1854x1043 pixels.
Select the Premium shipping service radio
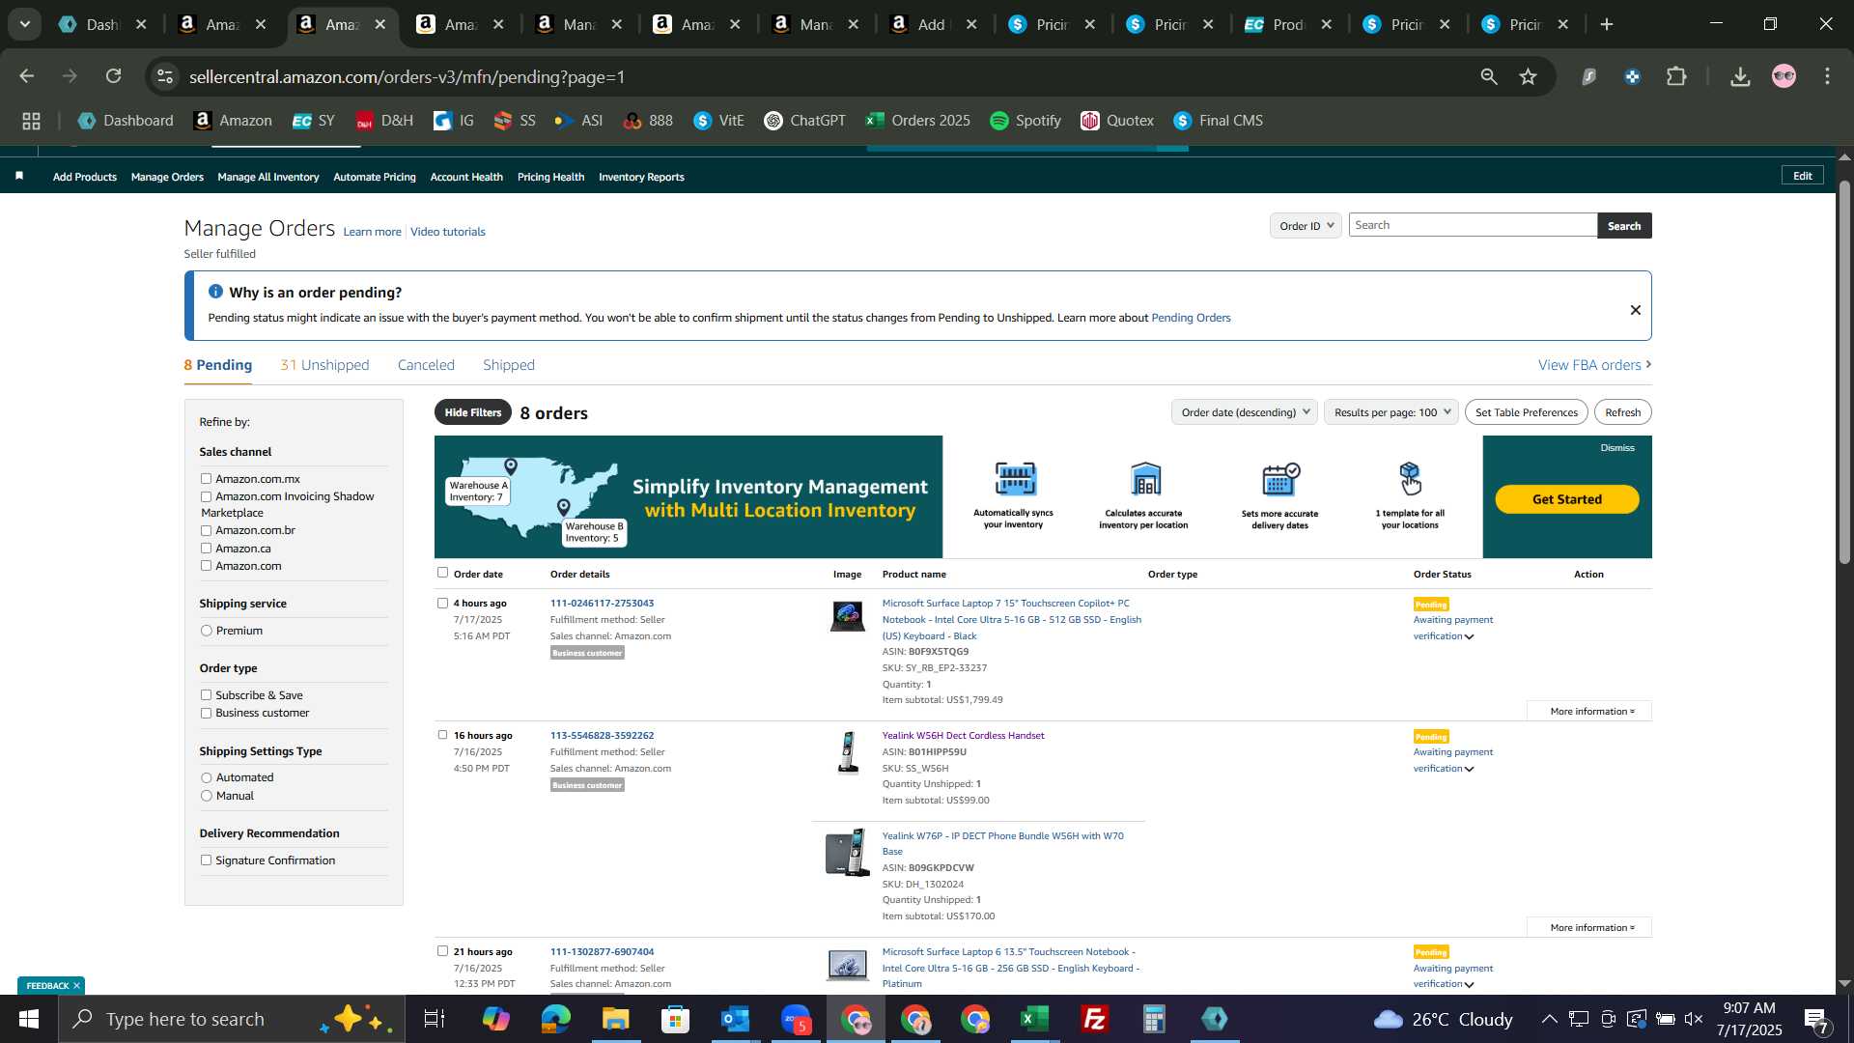pyautogui.click(x=206, y=631)
